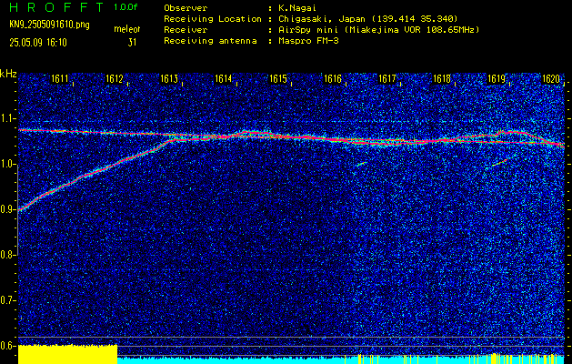Click the 1613 time marker
The image size is (572, 364).
tap(169, 78)
